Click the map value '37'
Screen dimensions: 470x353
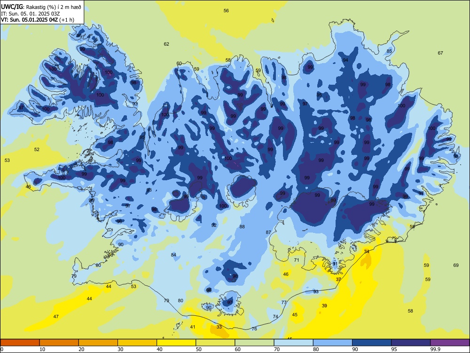click(338, 279)
